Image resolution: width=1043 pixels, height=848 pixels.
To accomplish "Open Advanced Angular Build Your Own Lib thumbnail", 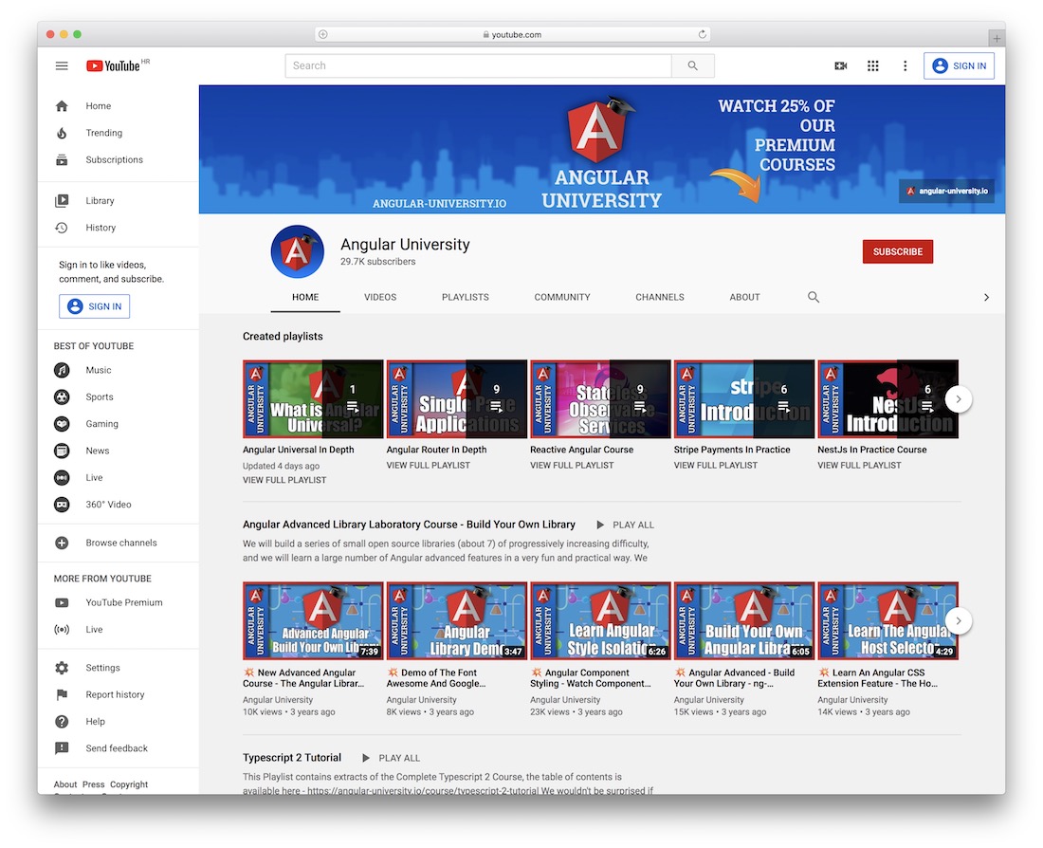I will 313,621.
